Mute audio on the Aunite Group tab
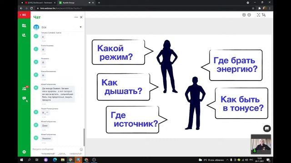 click(x=90, y=3)
